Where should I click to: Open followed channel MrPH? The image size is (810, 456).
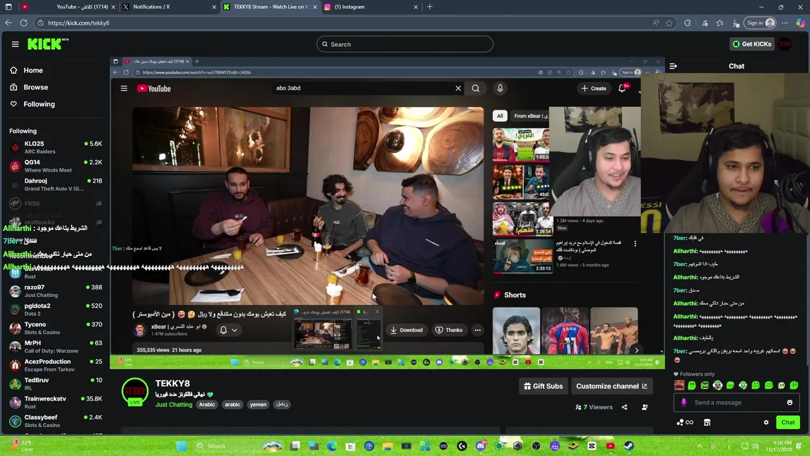point(55,346)
